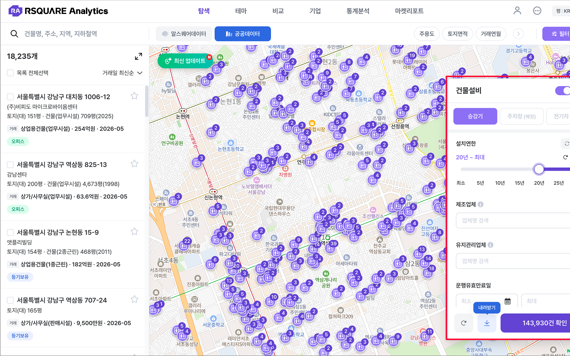This screenshot has width=570, height=356.
Task: Open the chat bubble menu icon
Action: (x=537, y=11)
